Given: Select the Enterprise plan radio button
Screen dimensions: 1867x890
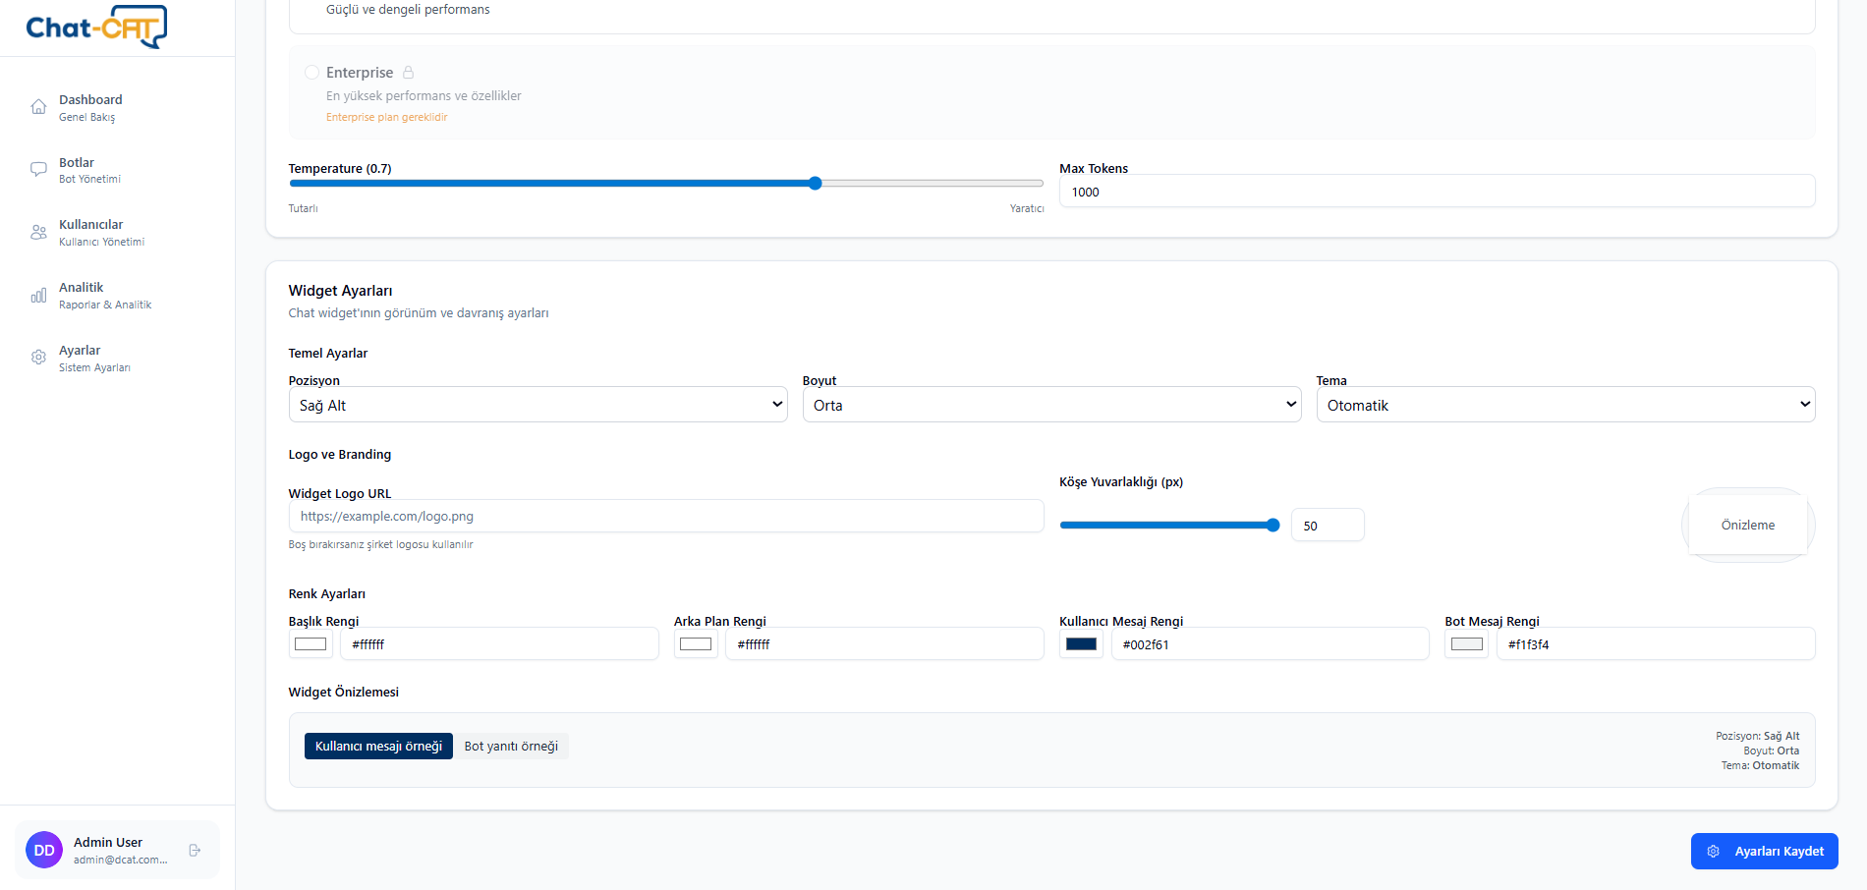Looking at the screenshot, I should point(311,72).
